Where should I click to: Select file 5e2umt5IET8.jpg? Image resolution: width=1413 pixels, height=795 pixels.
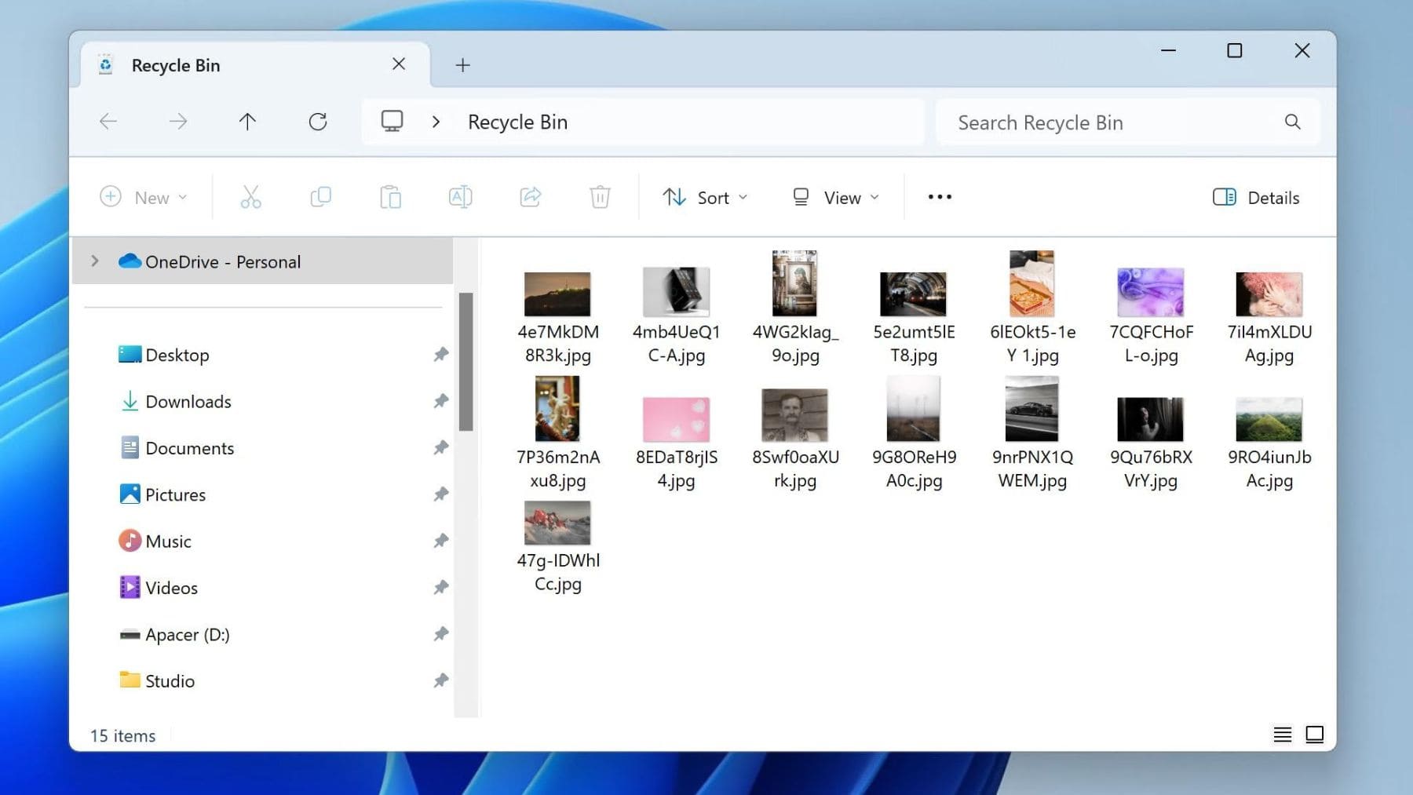(x=913, y=319)
